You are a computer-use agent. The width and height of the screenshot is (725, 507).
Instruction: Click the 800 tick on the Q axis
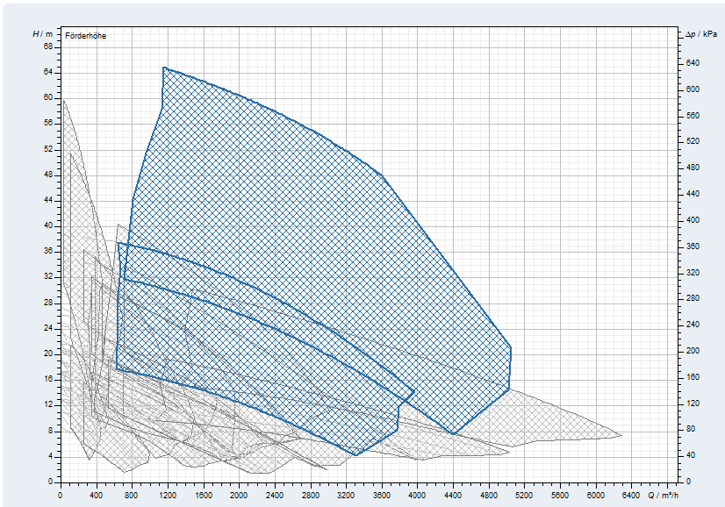132,496
